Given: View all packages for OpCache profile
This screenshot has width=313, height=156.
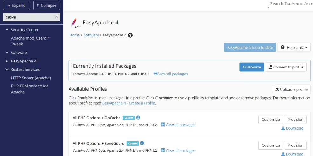Looking at the screenshot, I should pyautogui.click(x=180, y=125).
